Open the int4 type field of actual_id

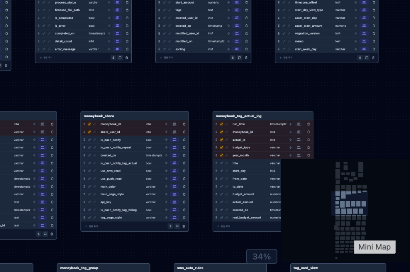[273, 140]
